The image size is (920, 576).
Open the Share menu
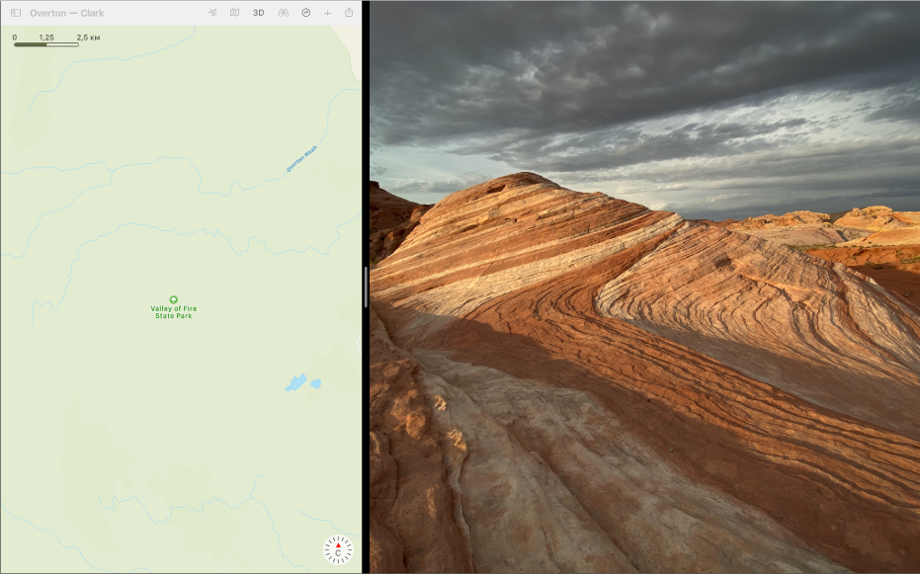[x=349, y=13]
